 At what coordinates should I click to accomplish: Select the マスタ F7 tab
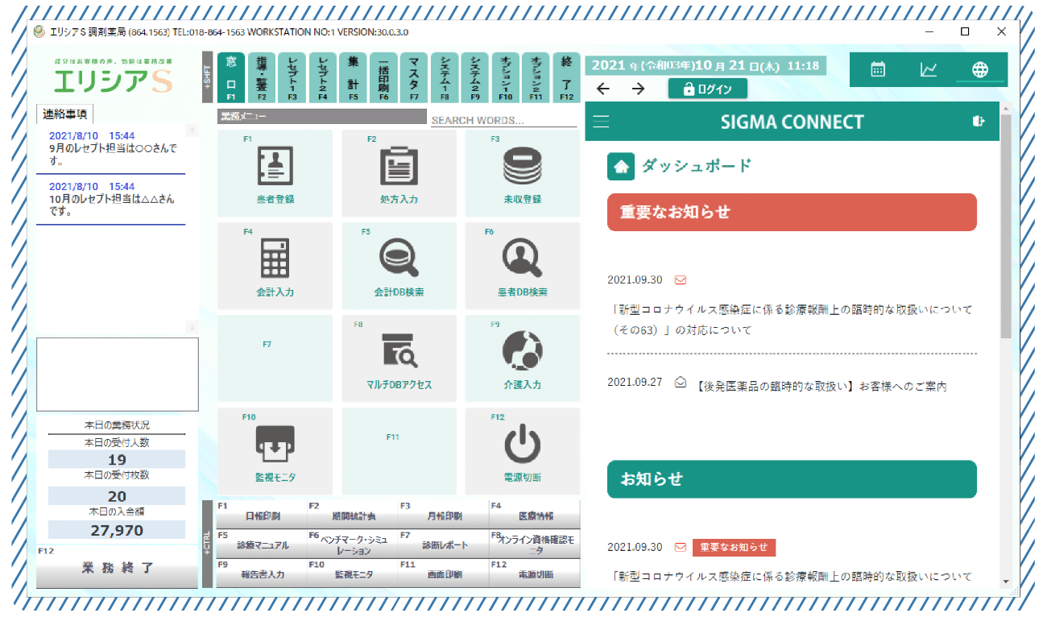pyautogui.click(x=414, y=78)
